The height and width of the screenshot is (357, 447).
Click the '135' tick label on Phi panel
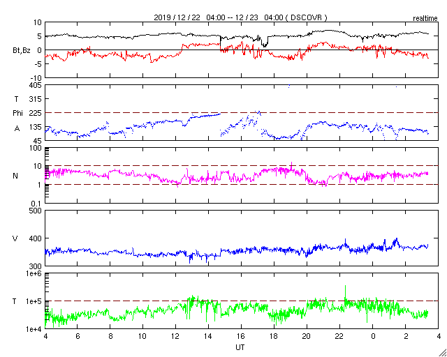36,127
